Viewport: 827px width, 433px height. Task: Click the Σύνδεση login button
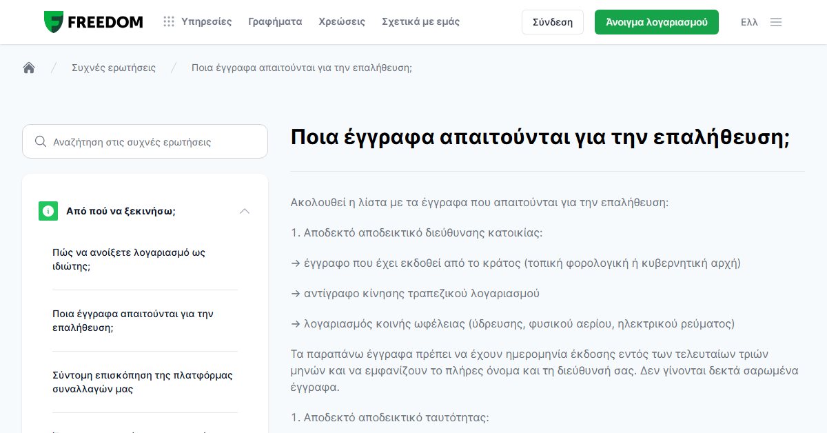pyautogui.click(x=553, y=22)
